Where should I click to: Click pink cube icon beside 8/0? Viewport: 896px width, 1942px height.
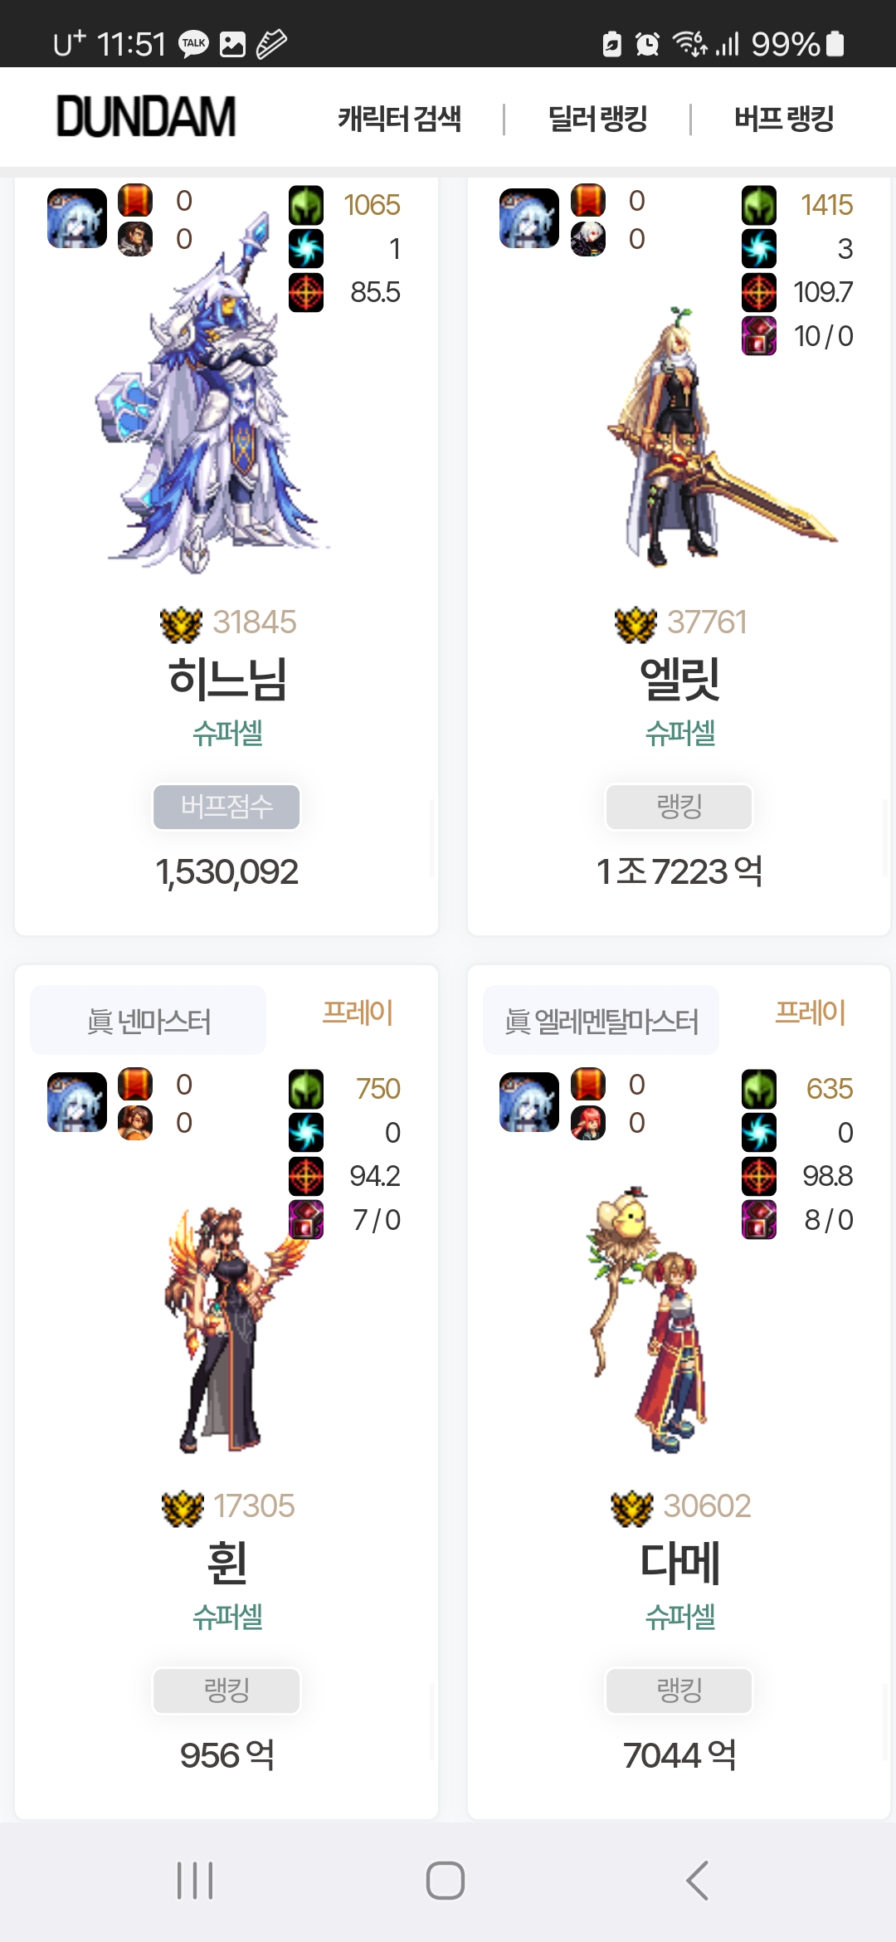759,1220
